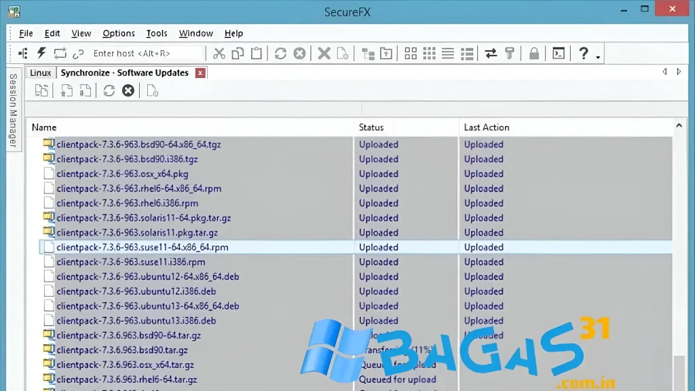Click the Connect icon in main toolbar
The height and width of the screenshot is (391, 695).
[x=22, y=54]
